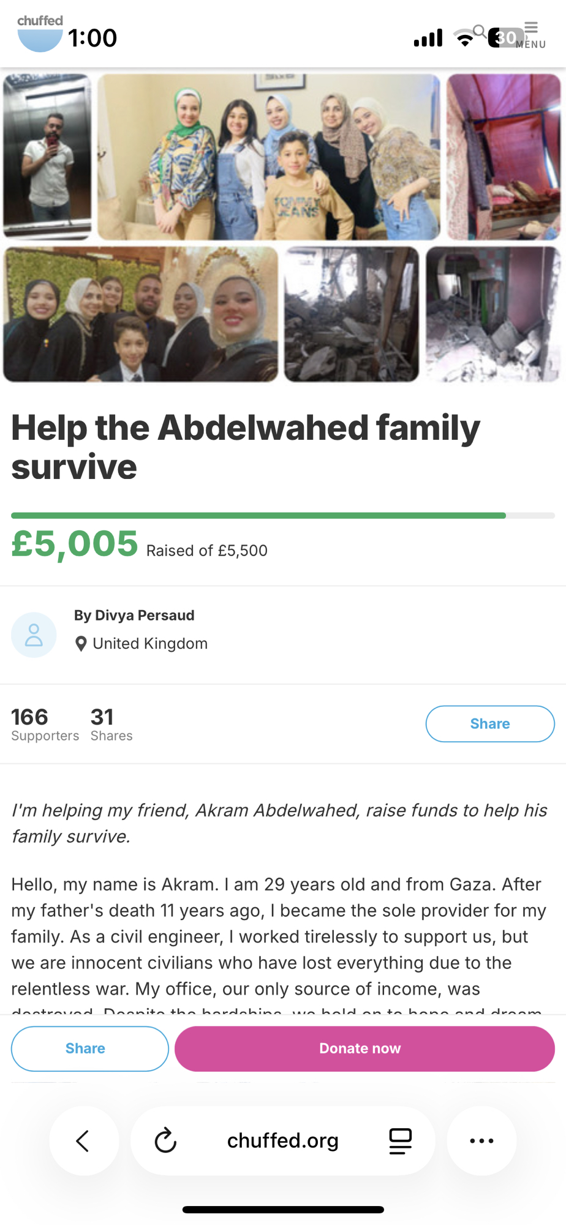Tap the chuffed.org address bar

tap(282, 1140)
